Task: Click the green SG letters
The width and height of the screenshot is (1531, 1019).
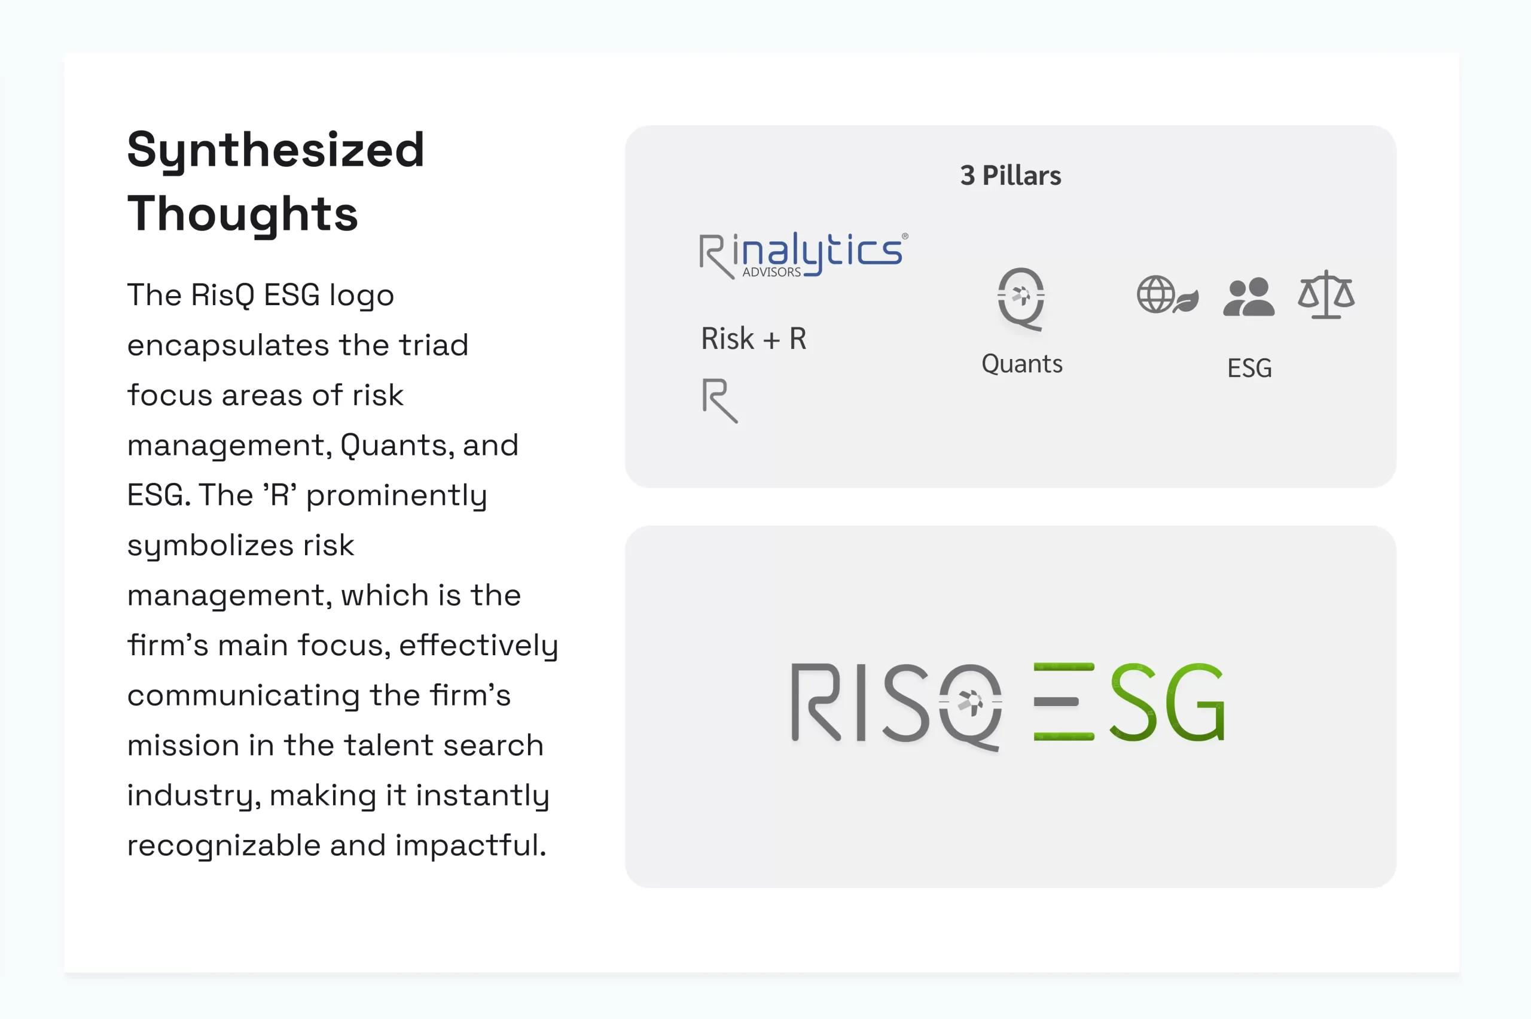Action: click(x=1167, y=702)
